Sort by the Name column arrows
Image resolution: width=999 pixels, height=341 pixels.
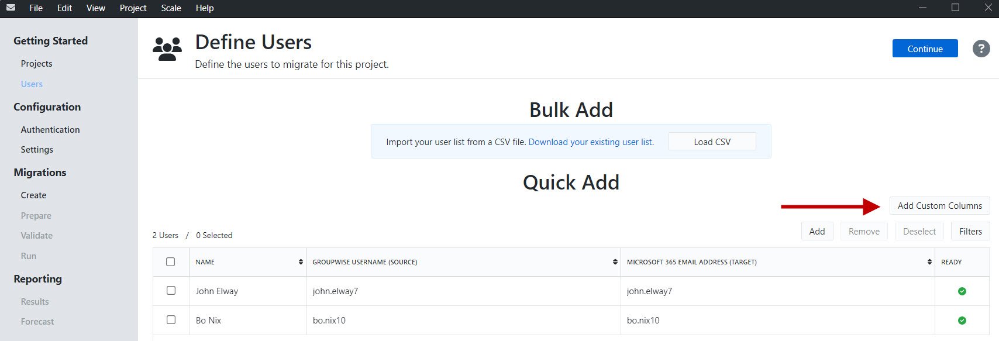click(301, 262)
